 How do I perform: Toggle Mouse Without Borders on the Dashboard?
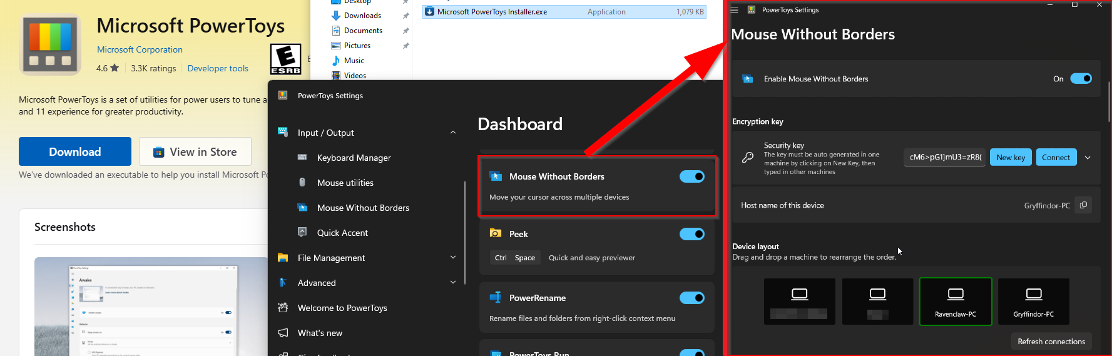(692, 176)
